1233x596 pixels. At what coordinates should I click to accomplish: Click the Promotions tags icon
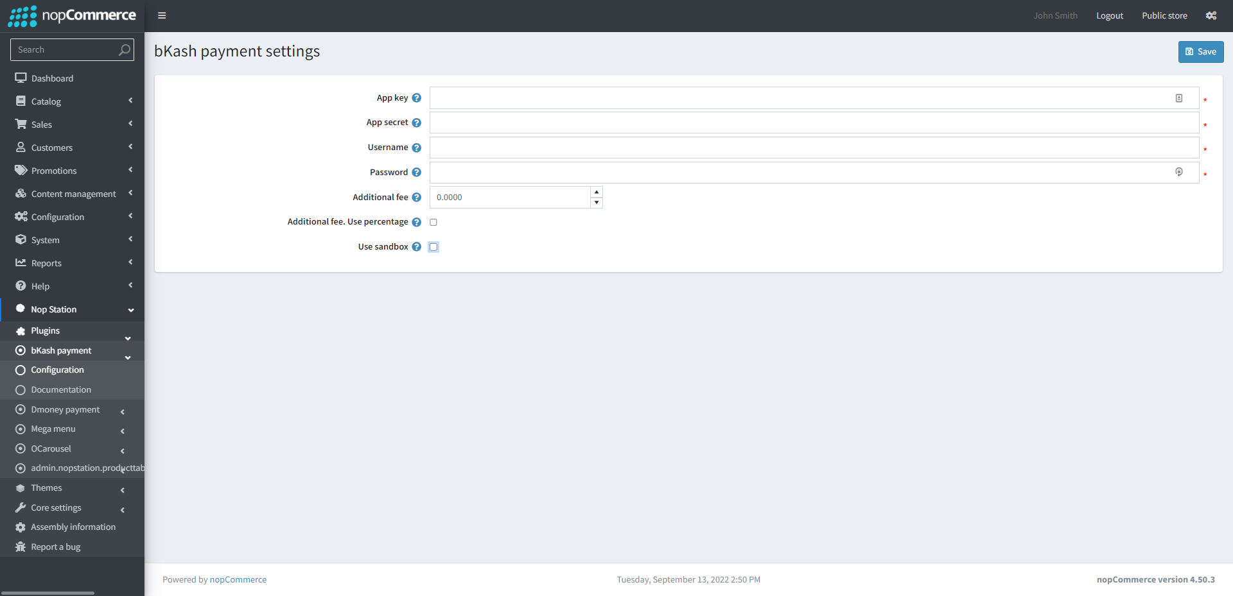(21, 170)
